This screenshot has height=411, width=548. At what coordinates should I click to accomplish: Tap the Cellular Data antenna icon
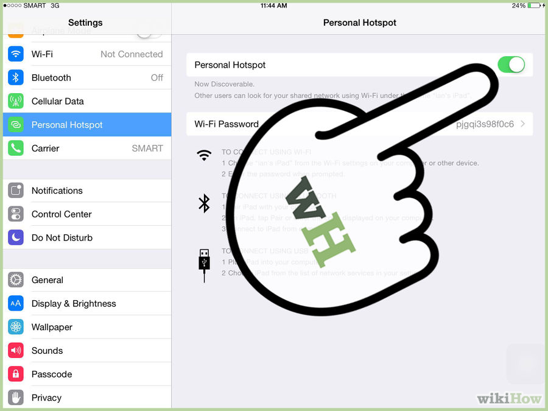pos(16,101)
